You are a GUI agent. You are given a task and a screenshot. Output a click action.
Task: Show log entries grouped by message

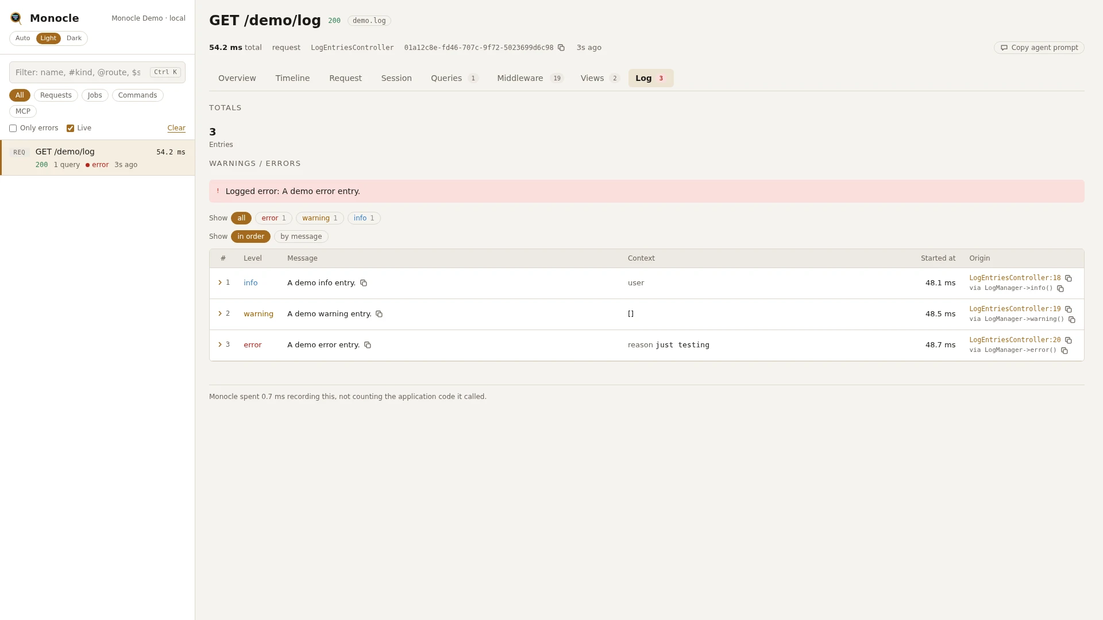pos(301,237)
